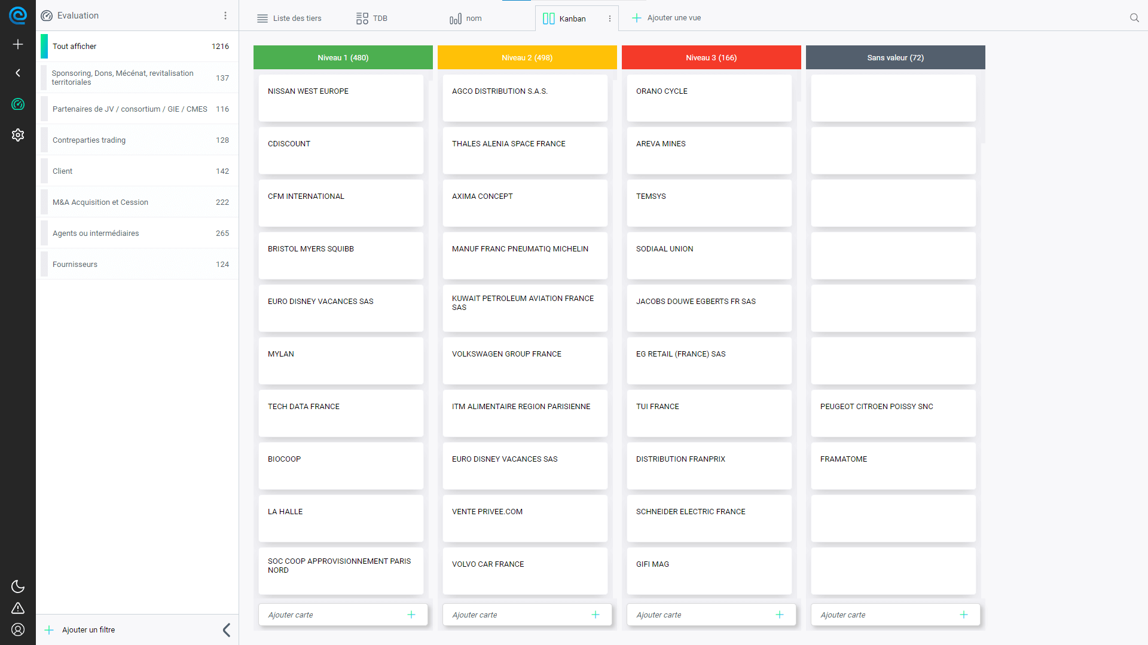Viewport: 1148px width, 645px height.
Task: Open the Kanban tab three-dot options
Action: tap(610, 19)
